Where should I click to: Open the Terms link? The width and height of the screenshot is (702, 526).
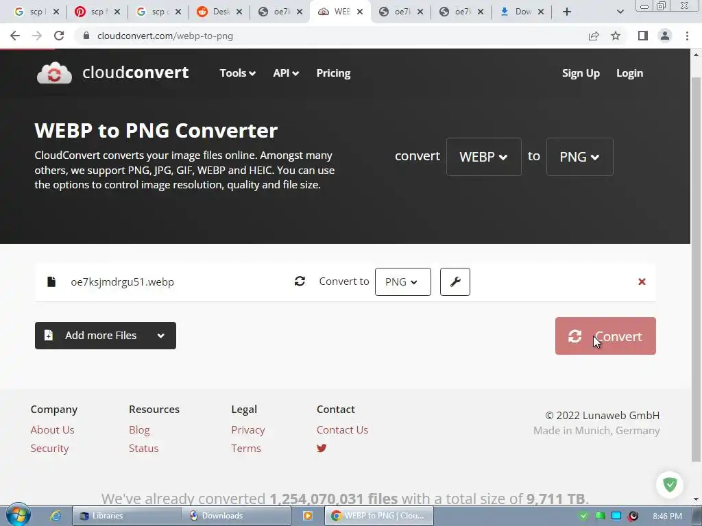[246, 448]
